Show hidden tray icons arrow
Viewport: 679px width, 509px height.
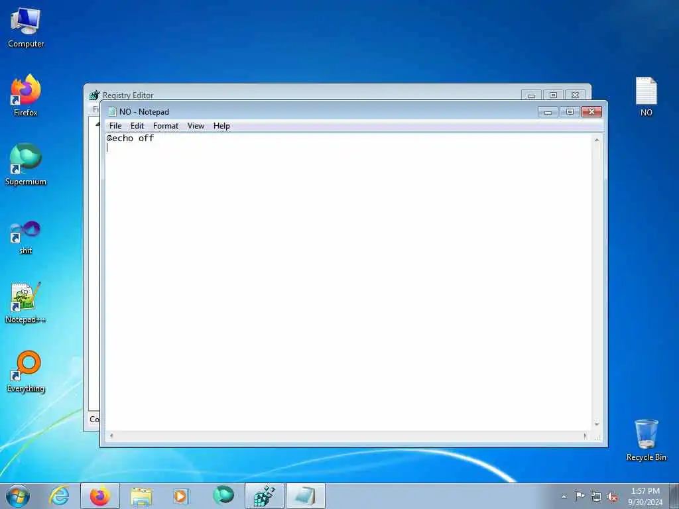coord(564,496)
